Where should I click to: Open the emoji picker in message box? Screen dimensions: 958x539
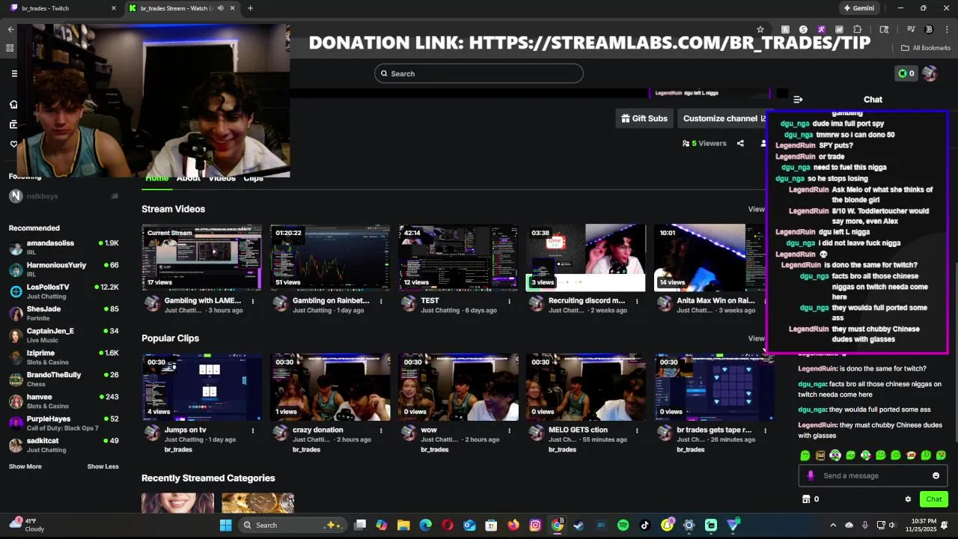click(936, 475)
